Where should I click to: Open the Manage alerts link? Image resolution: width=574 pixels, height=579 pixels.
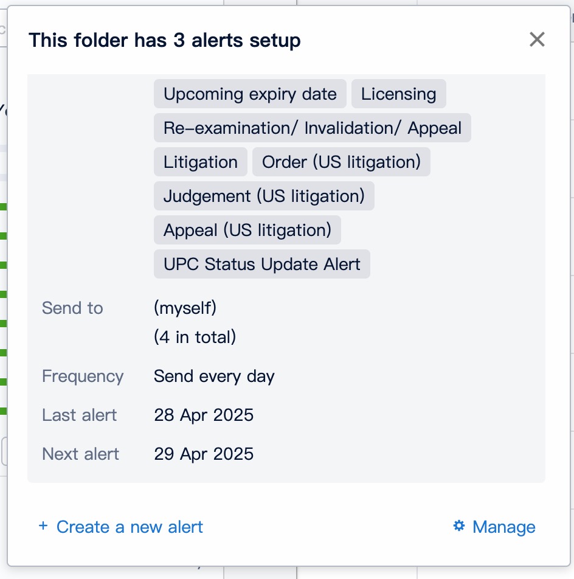(x=503, y=527)
